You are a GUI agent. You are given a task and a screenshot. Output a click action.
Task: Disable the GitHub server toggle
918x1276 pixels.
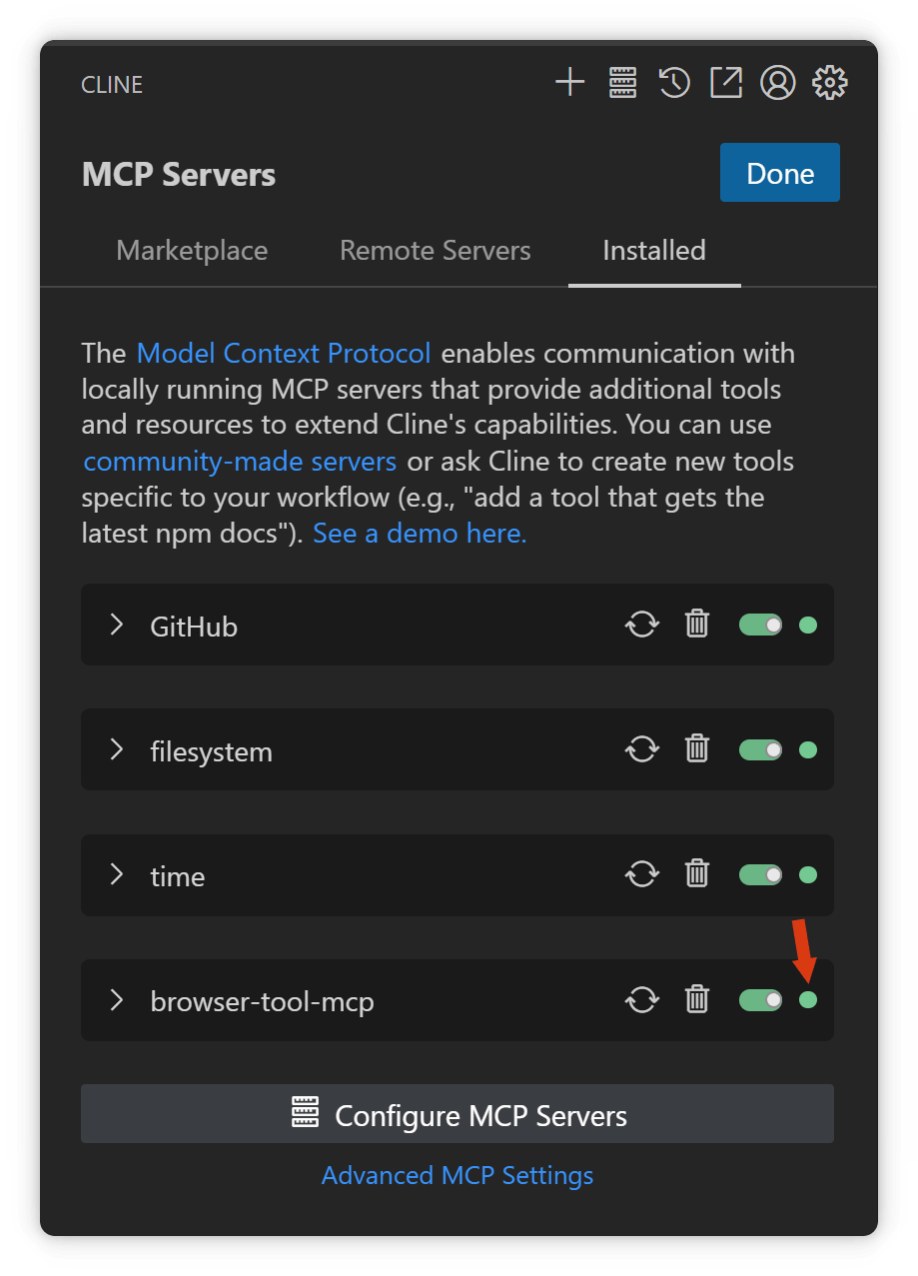coord(760,625)
